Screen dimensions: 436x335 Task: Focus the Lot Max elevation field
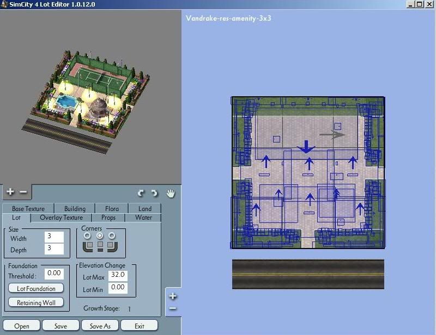118,276
